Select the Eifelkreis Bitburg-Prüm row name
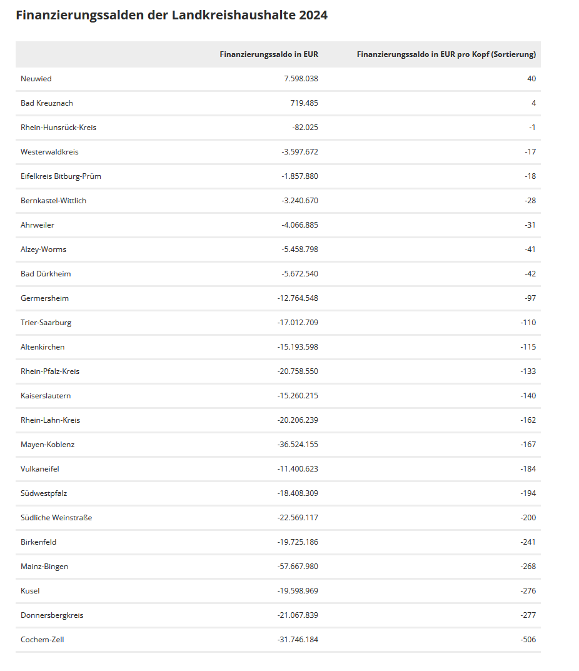This screenshot has width=579, height=671. tap(61, 176)
